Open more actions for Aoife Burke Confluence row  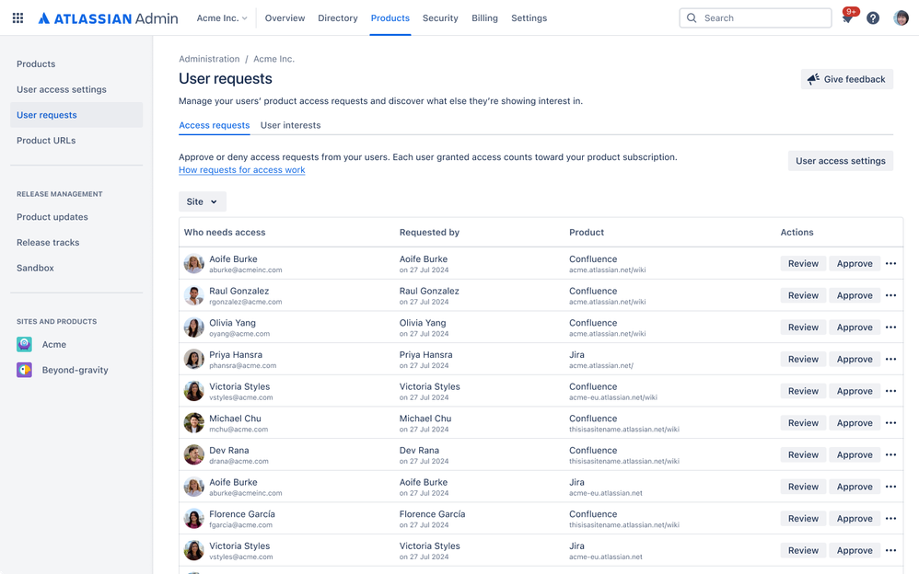coord(890,264)
